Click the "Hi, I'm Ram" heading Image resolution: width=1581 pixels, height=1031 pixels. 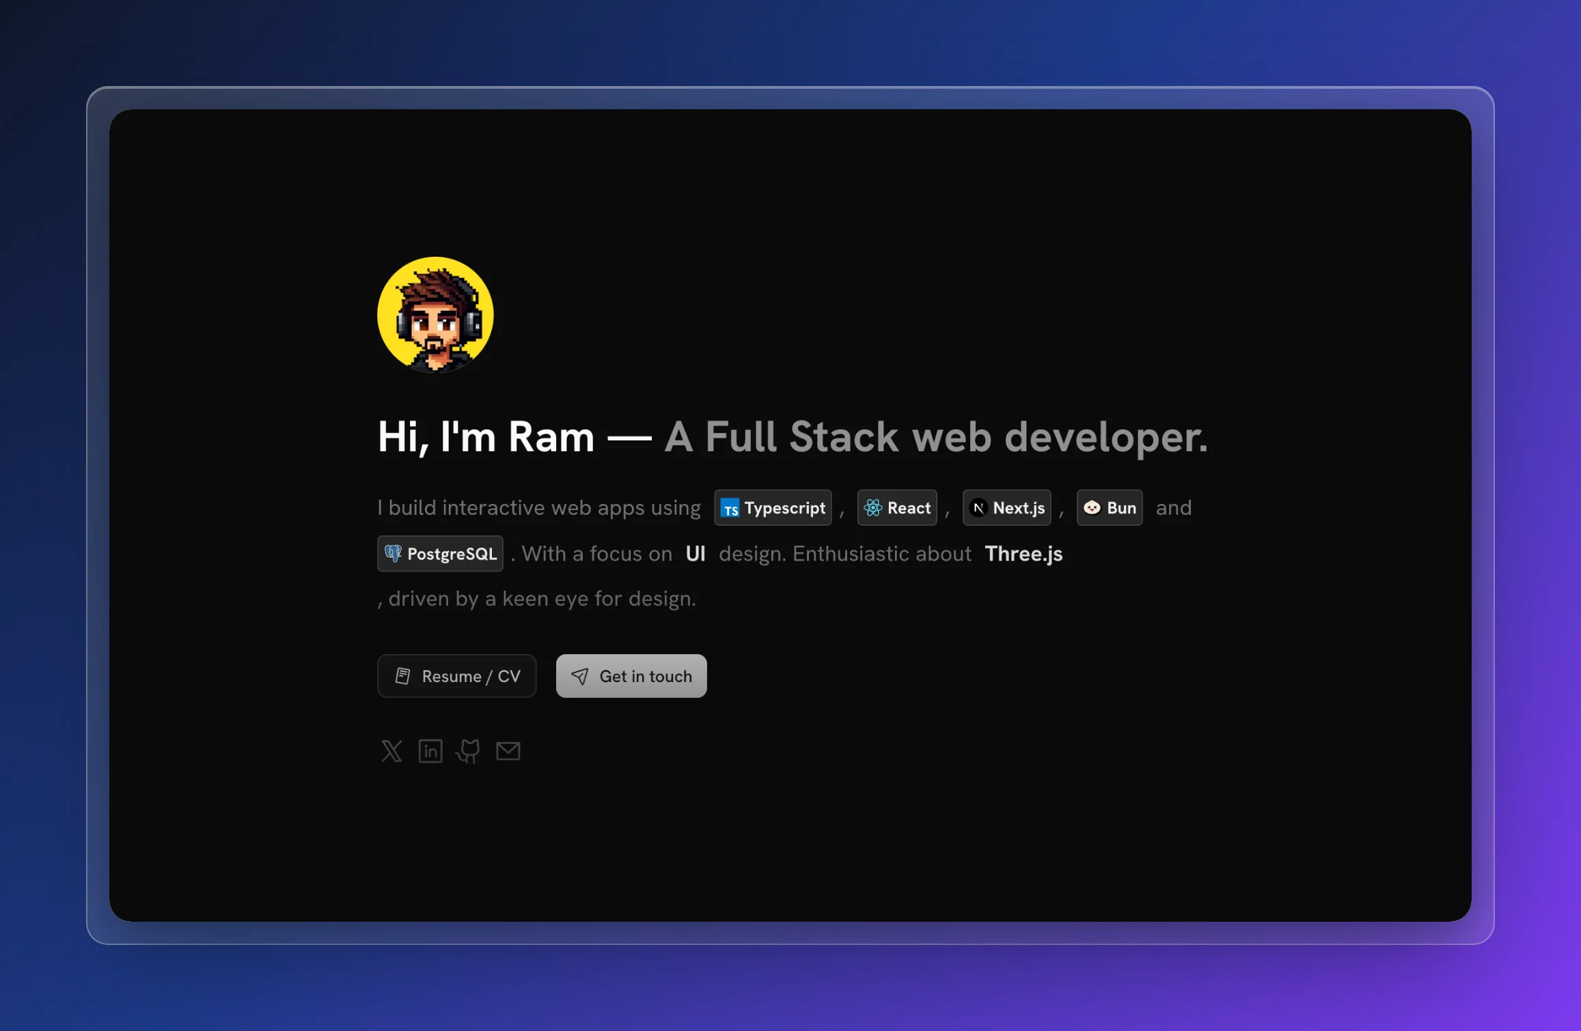(x=486, y=437)
